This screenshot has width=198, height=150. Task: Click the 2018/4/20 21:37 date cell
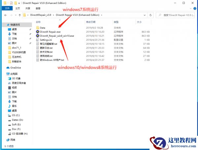[x=95, y=60]
